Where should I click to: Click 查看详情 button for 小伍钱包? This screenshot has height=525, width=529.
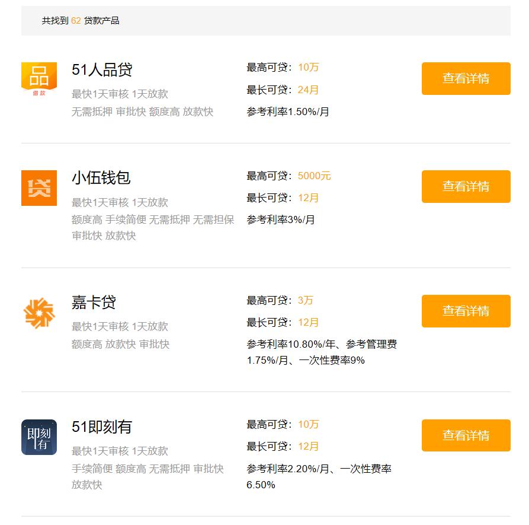(x=466, y=186)
